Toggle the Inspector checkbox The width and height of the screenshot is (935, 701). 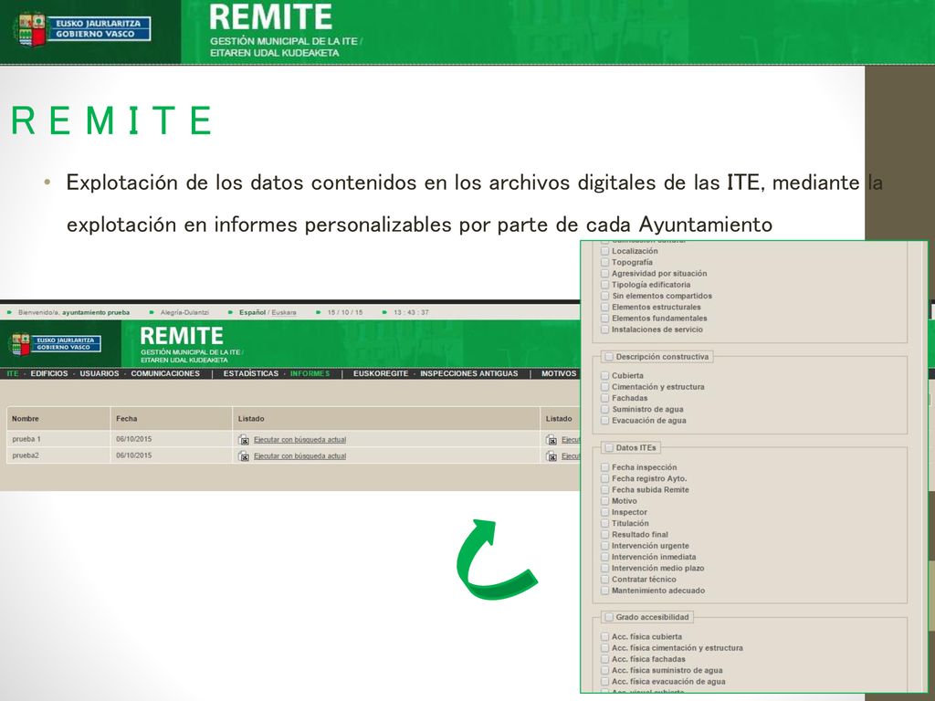pyautogui.click(x=604, y=512)
